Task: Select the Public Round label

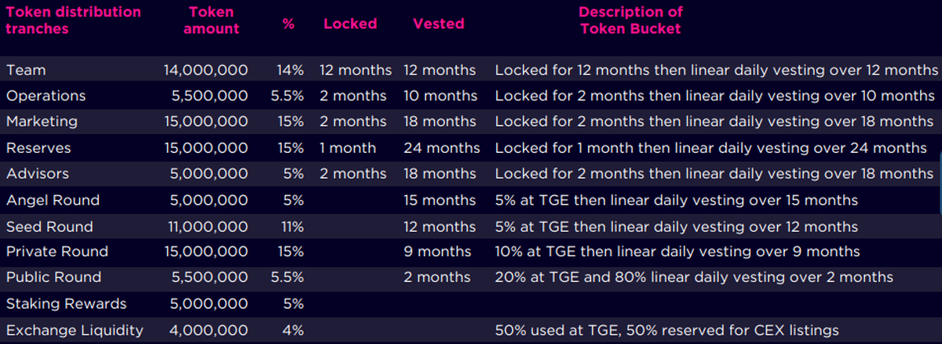Action: [x=53, y=277]
